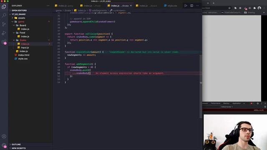Viewport: 267px width, 150px height.
Task: Open Default levels dropdown in console
Action: [227, 107]
